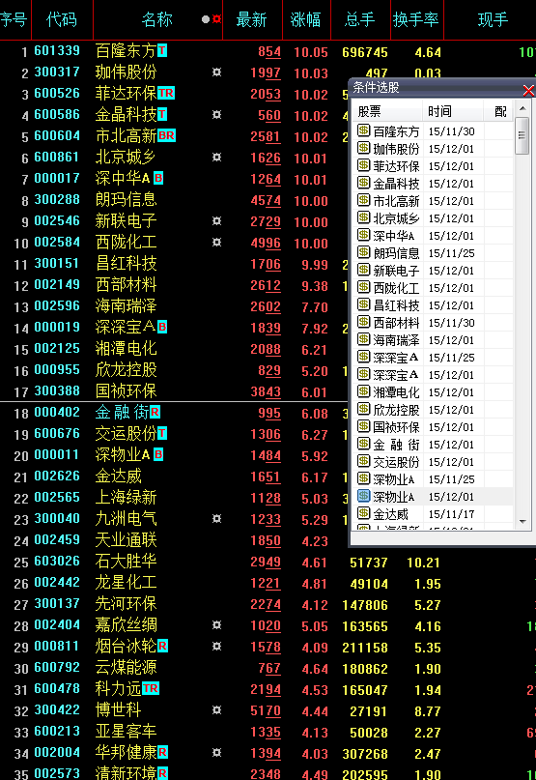Click the marker icon on the 珈伟股份 row
The height and width of the screenshot is (780, 536).
pyautogui.click(x=216, y=72)
